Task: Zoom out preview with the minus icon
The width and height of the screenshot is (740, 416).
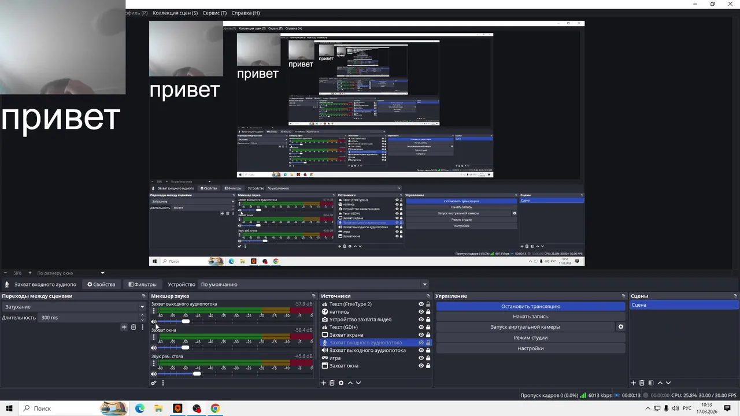Action: coord(5,273)
